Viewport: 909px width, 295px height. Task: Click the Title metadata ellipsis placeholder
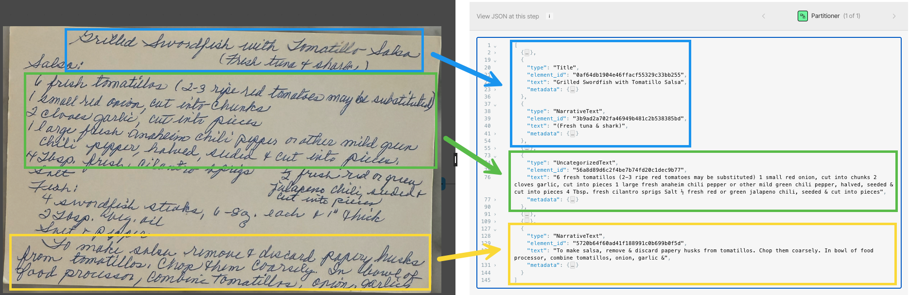(573, 89)
